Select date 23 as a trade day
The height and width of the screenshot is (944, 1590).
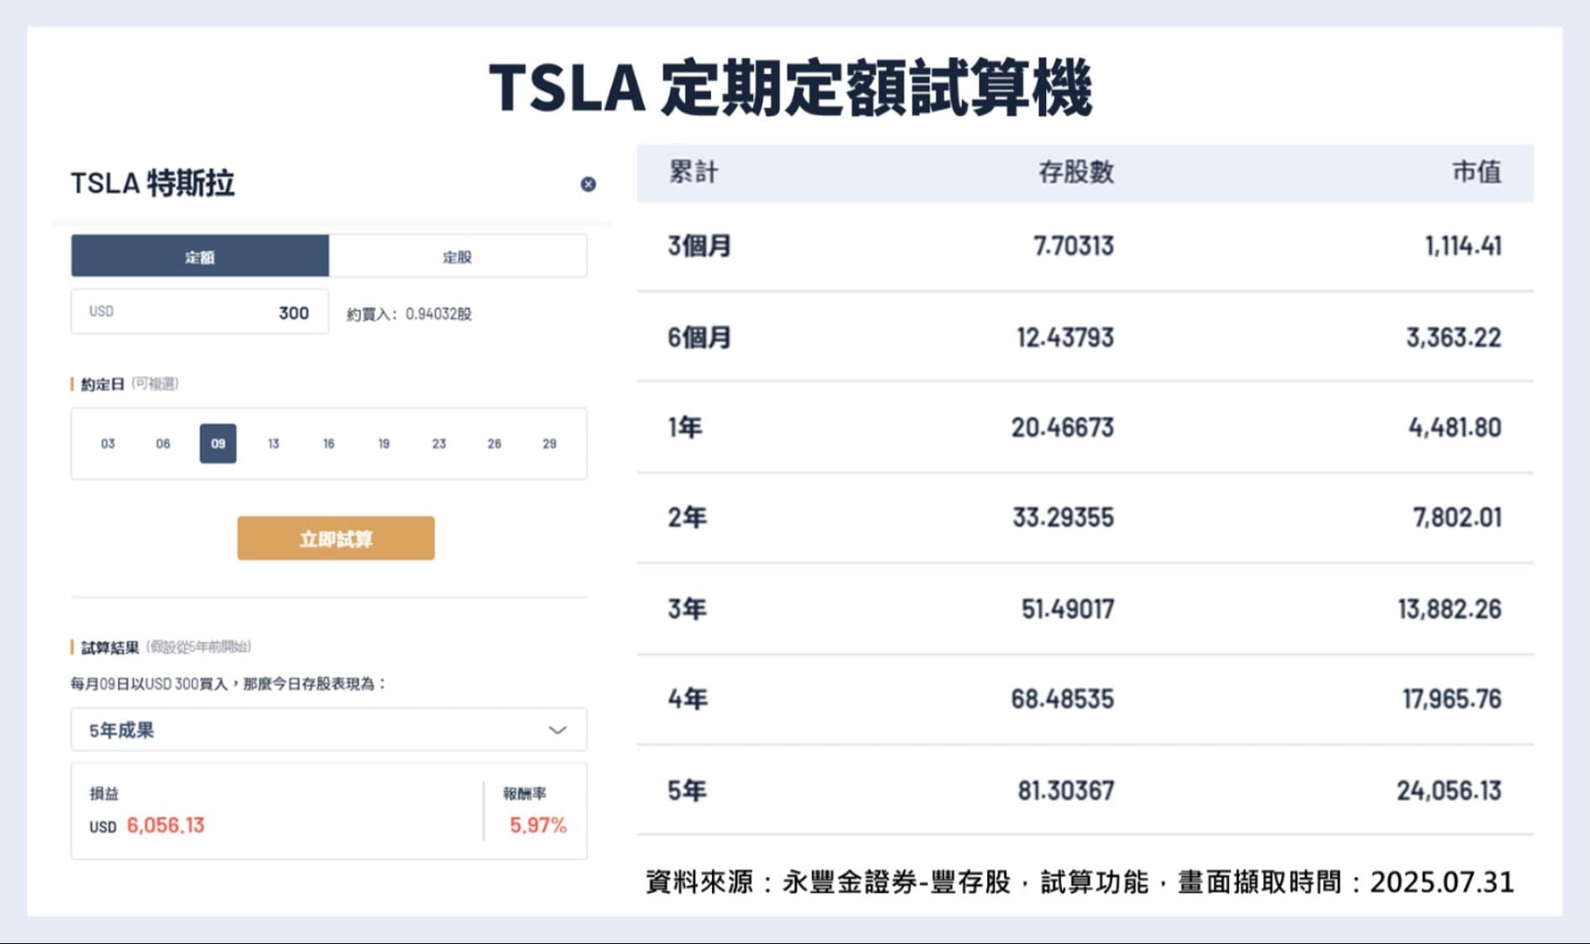438,444
